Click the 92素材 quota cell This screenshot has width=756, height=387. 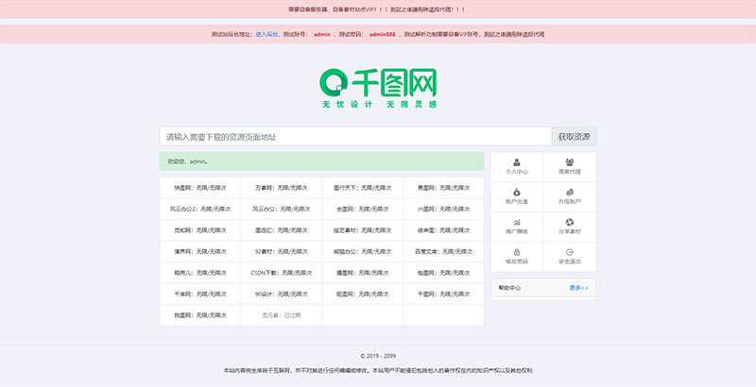(281, 251)
